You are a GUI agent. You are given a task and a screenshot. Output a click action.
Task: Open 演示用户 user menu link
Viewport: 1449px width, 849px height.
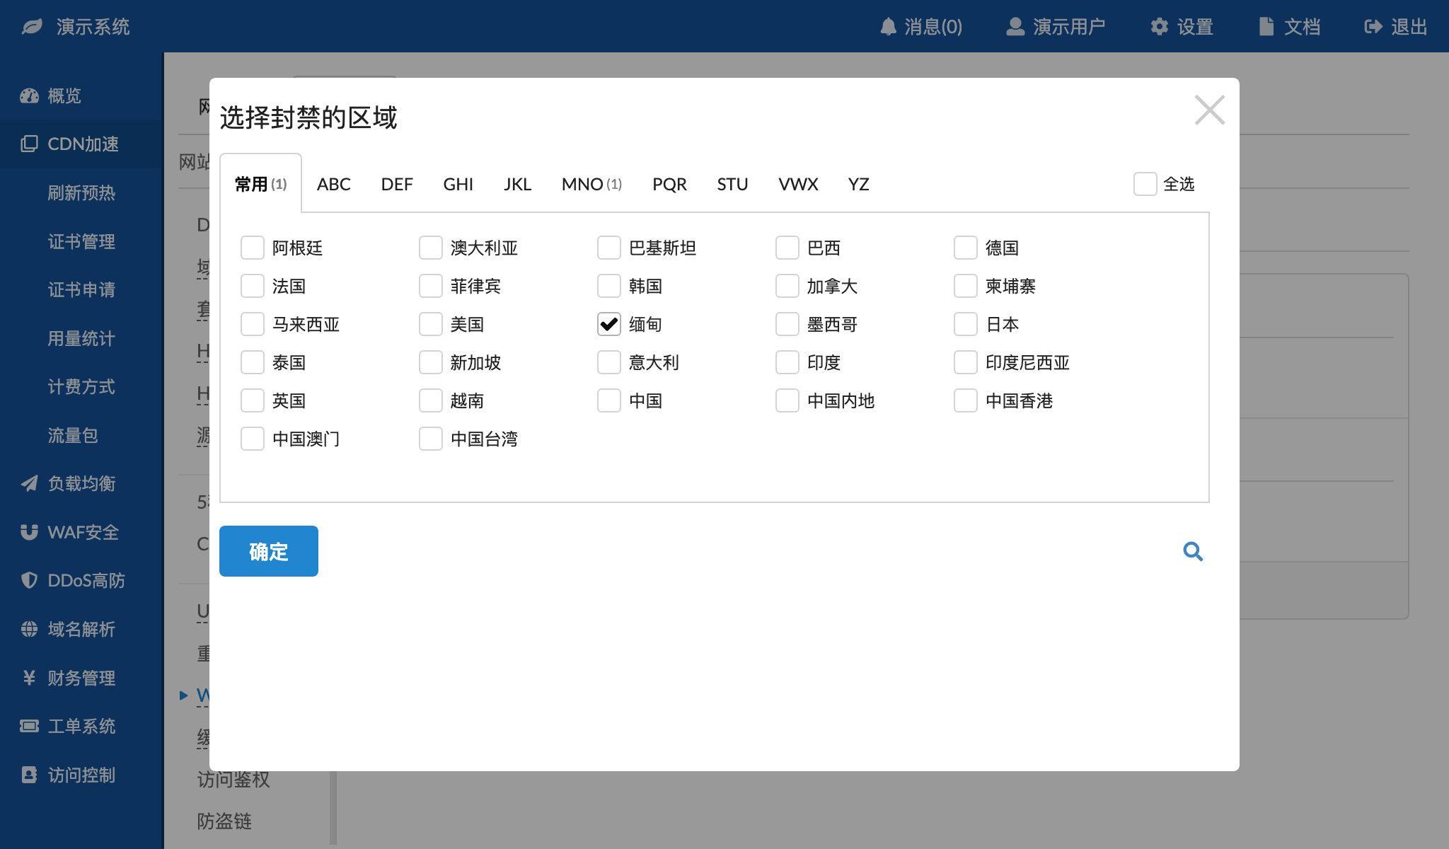[1056, 27]
